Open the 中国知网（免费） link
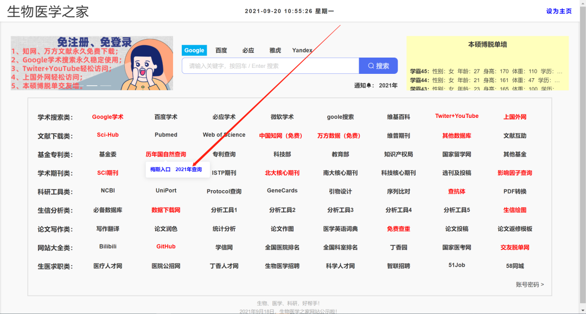Image resolution: width=586 pixels, height=314 pixels. point(282,135)
